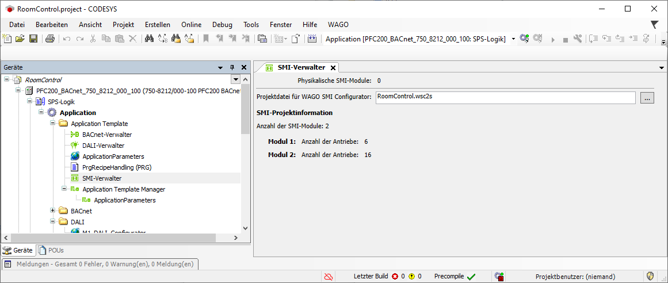Viewport: 668px width, 283px height.
Task: Collapse the Application node
Action: coord(41,113)
